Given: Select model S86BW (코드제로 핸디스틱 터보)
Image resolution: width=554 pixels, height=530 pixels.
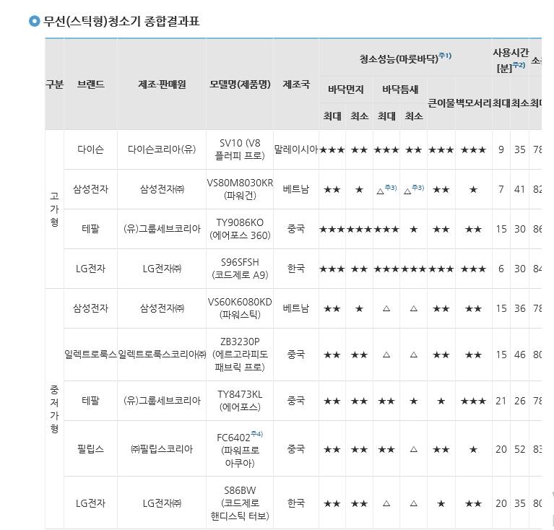Looking at the screenshot, I should click(240, 503).
